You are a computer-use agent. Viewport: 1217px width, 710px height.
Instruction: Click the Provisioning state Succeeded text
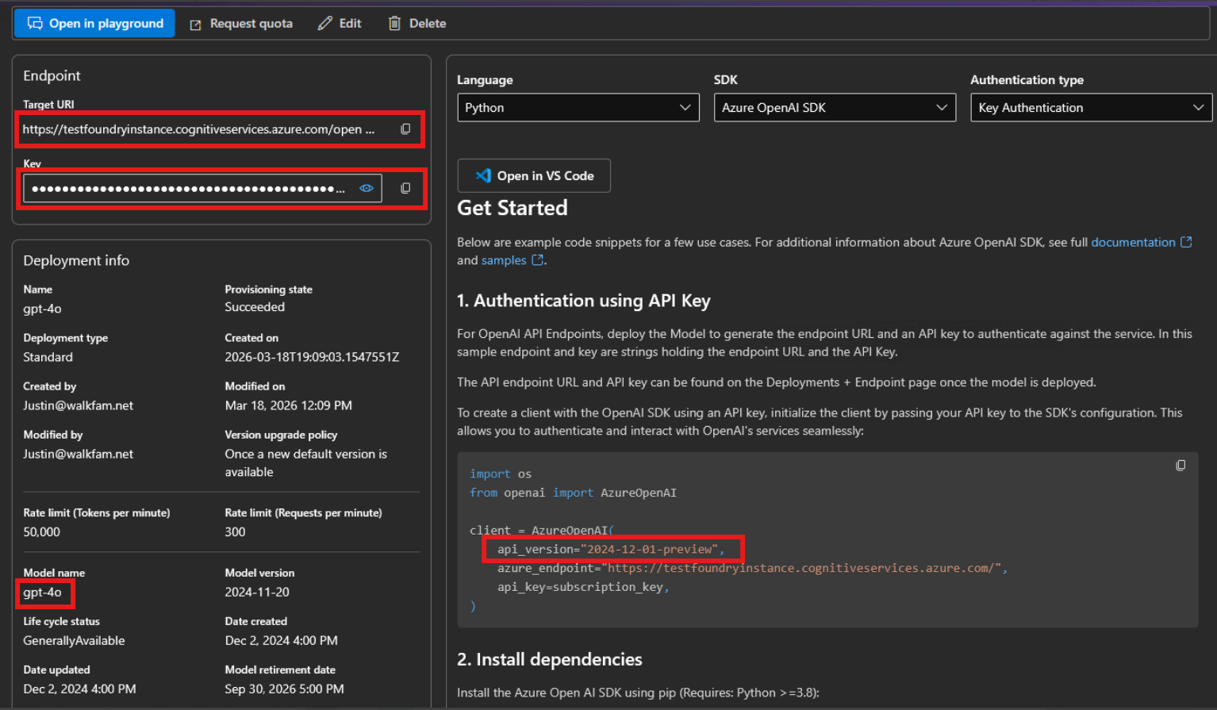coord(255,307)
